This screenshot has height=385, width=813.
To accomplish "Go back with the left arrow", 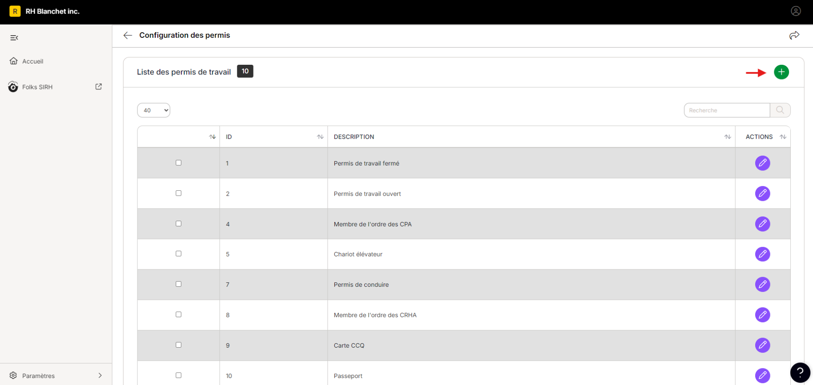I will click(127, 35).
